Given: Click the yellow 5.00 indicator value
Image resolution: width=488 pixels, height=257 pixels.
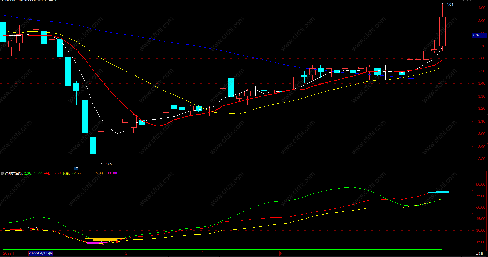Looking at the screenshot, I should pos(99,173).
